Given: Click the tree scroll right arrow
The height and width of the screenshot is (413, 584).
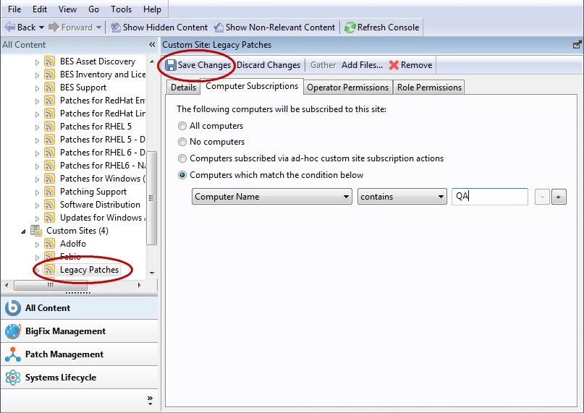Looking at the screenshot, I should tap(139, 285).
